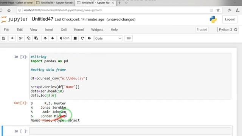Open the Insert menu
This screenshot has height=136, width=242.
pyautogui.click(x=49, y=29)
